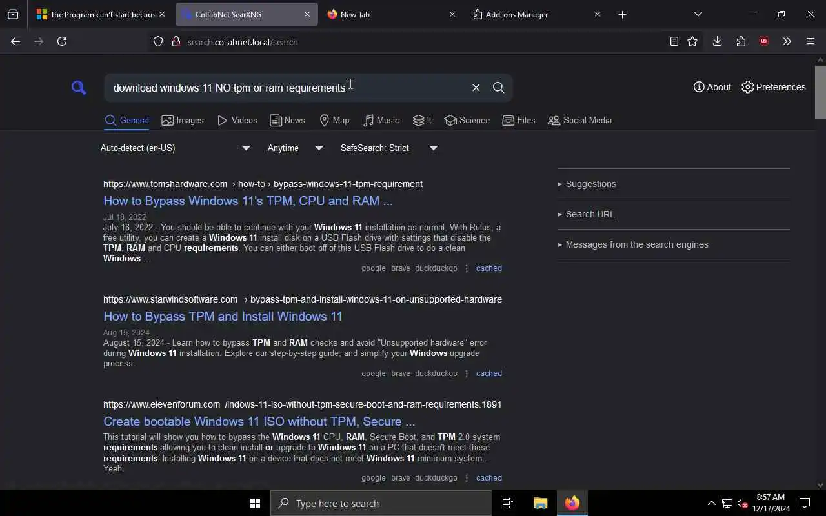This screenshot has width=826, height=516.
Task: Open Task View on taskbar
Action: pos(508,503)
